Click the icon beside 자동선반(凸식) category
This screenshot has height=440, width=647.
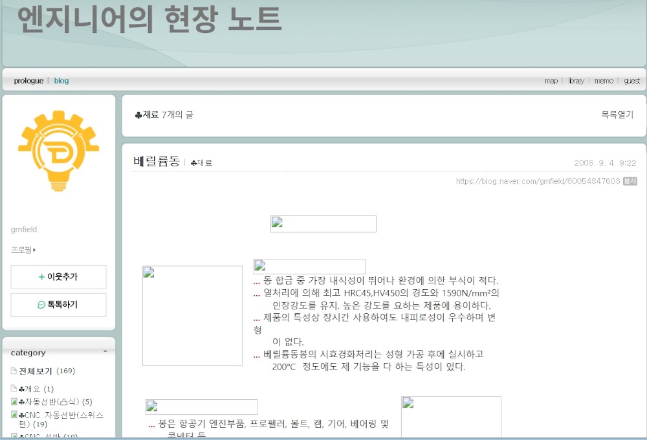click(14, 402)
